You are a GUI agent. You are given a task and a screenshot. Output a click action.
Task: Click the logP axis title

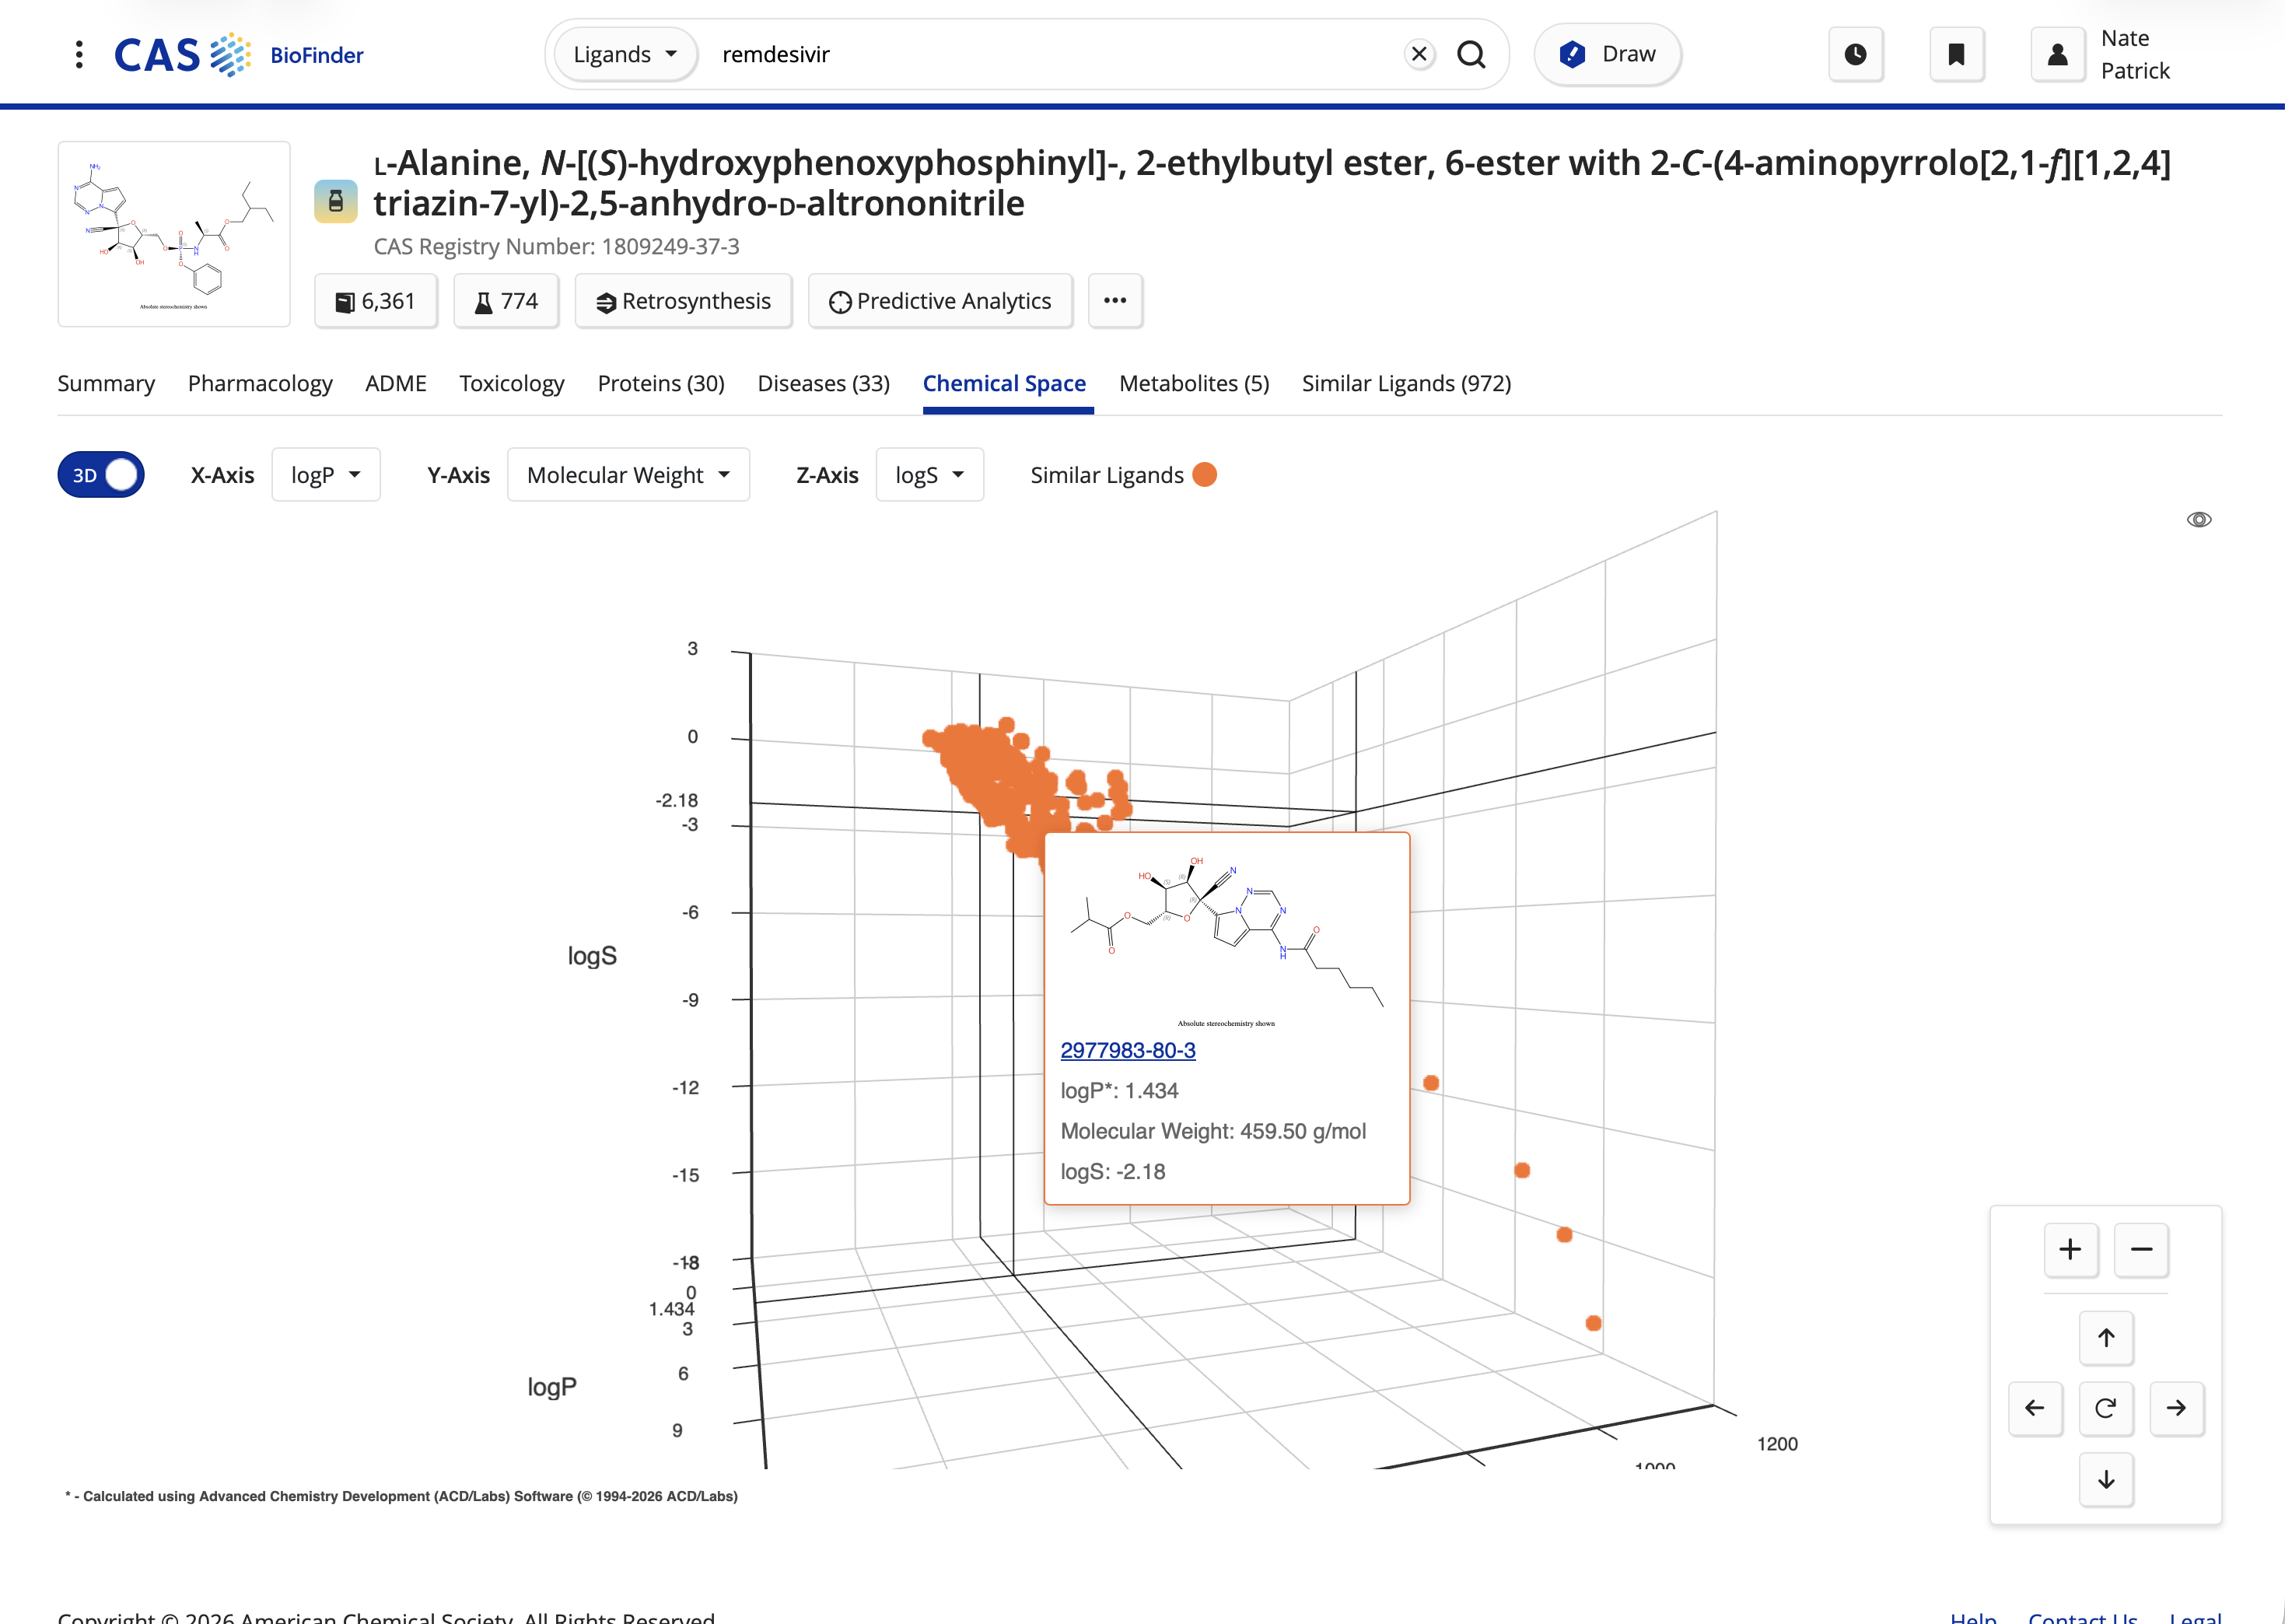[552, 1387]
